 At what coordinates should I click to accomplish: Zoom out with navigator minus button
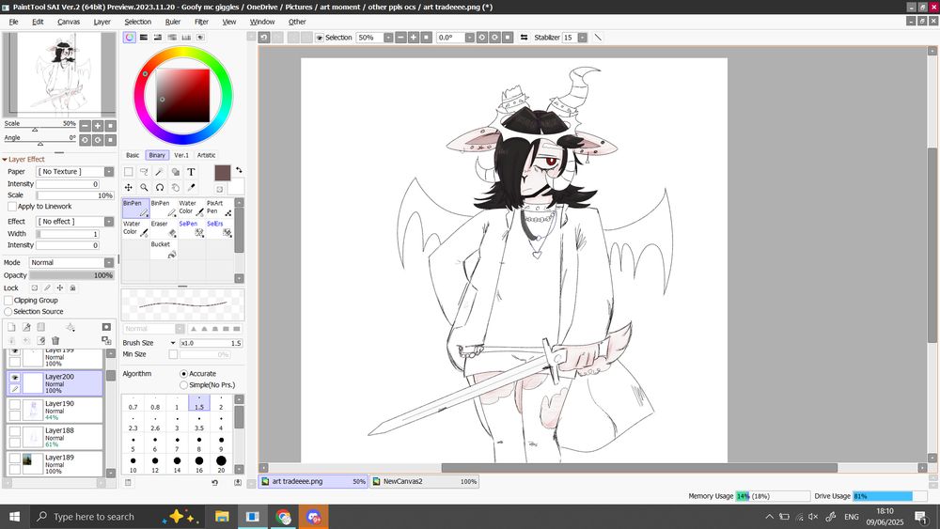[85, 126]
